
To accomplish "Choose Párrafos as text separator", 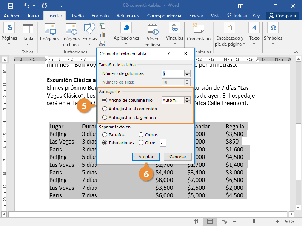I will [105, 135].
